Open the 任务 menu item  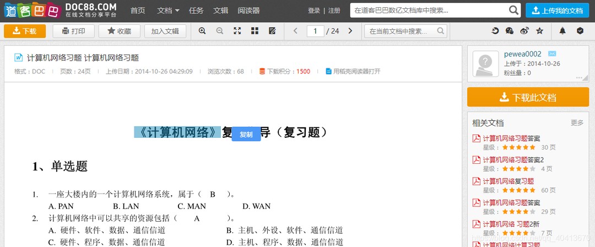tap(196, 10)
